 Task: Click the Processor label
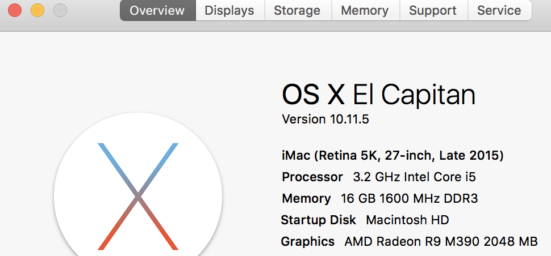coord(312,177)
